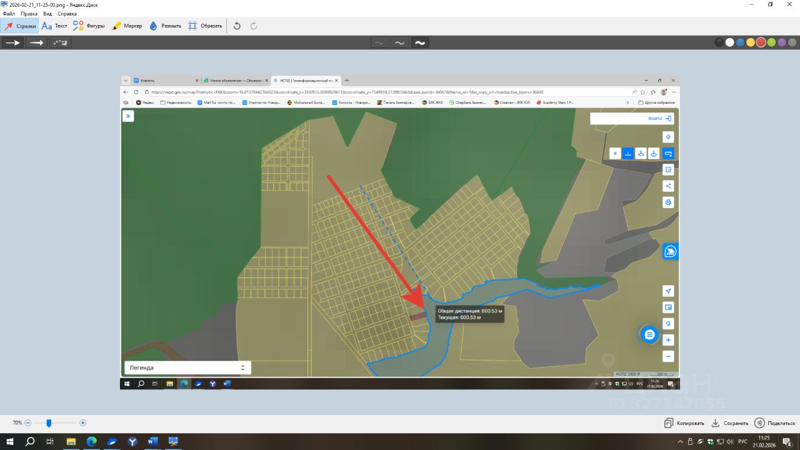
Task: Set the medium line thickness
Action: point(399,42)
